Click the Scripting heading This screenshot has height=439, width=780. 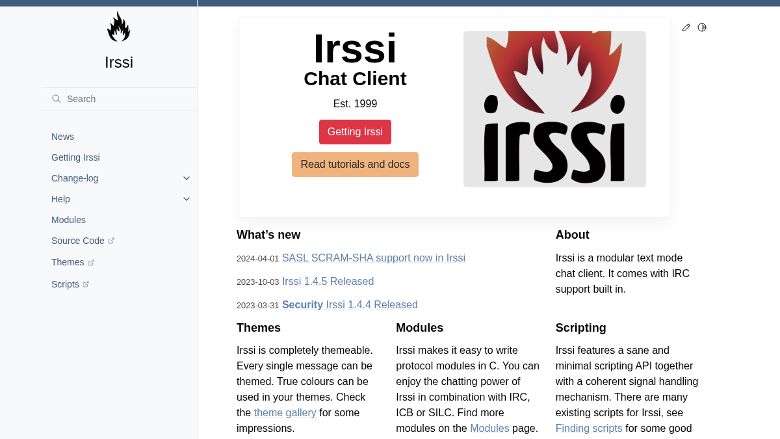[x=581, y=328]
